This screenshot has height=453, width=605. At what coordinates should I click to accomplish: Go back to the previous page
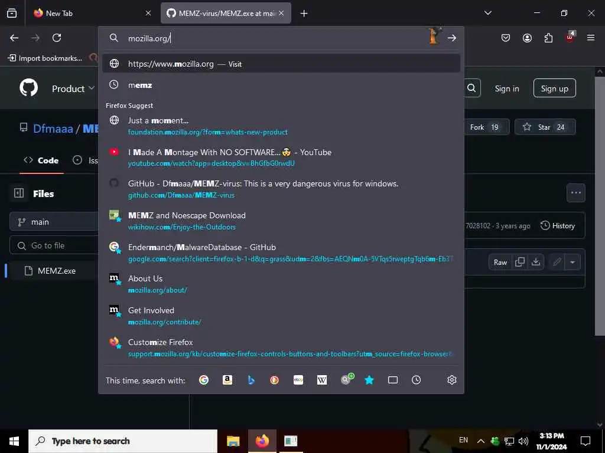tap(14, 38)
